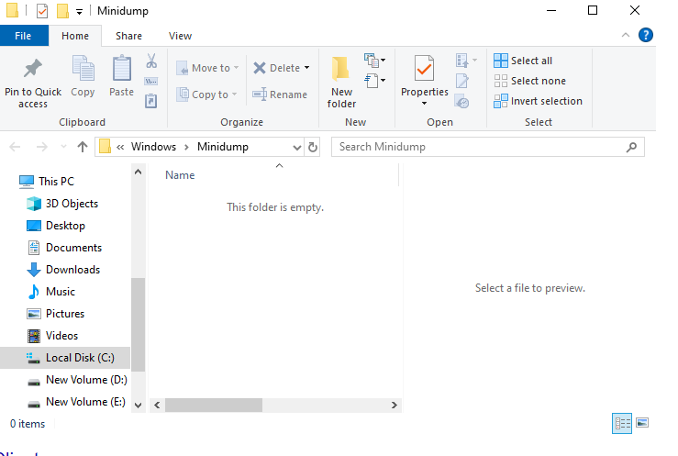Open Customize Quick Access Toolbar arrow
This screenshot has width=678, height=456.
pyautogui.click(x=79, y=12)
